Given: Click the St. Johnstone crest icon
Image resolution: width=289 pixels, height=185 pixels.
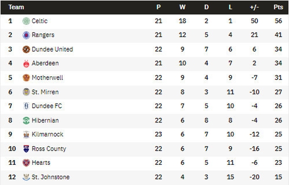Looking at the screenshot, I should pyautogui.click(x=26, y=177).
